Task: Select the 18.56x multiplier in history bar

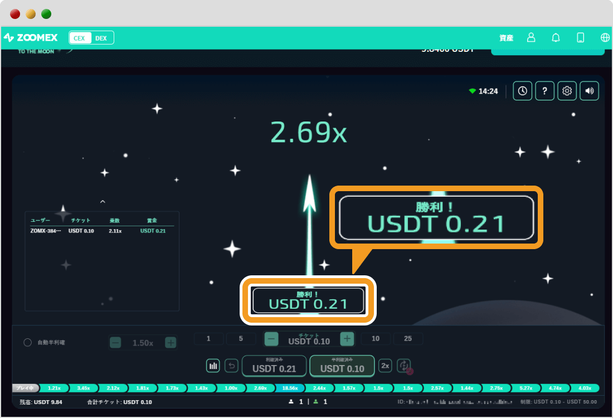Action: 290,388
